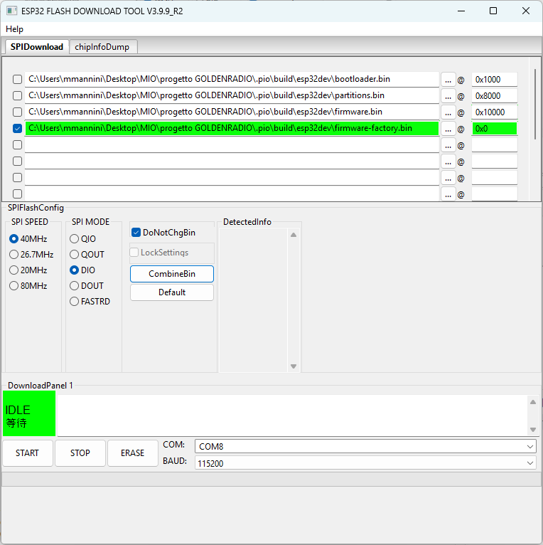Open the BAUD rate dropdown showing 115200
This screenshot has width=543, height=545.
365,463
